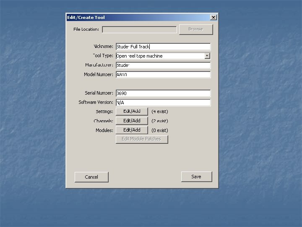Screen dimensions: 302x227
Task: Click the Manufacturer field
Action: coord(163,65)
